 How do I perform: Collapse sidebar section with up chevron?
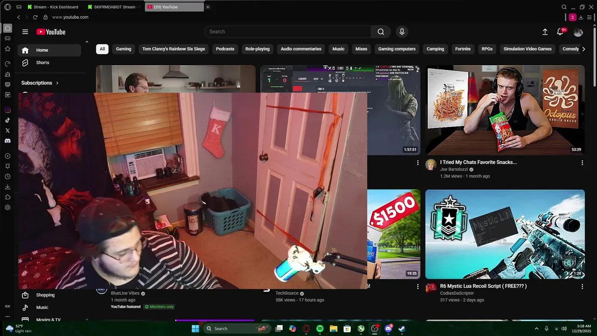tap(87, 42)
